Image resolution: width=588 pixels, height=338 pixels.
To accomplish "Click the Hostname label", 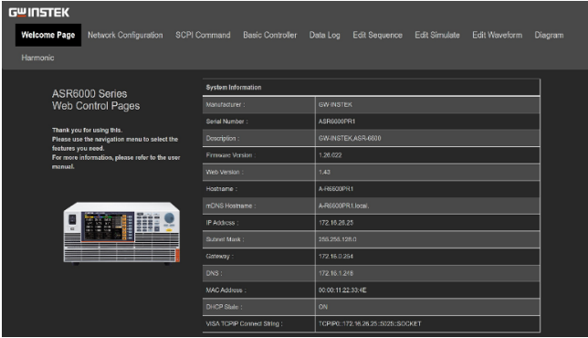I will pyautogui.click(x=221, y=189).
